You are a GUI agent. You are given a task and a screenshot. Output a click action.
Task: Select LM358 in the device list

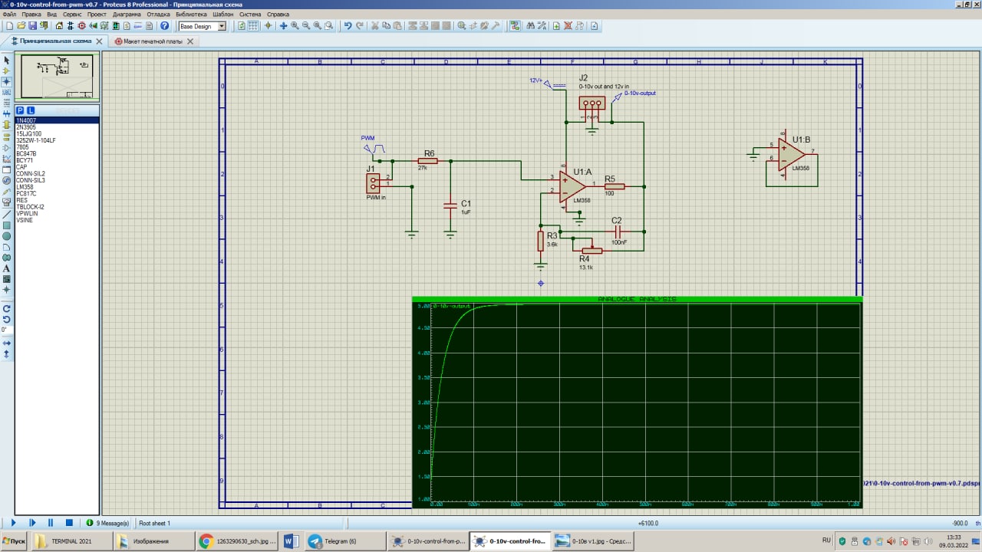[x=25, y=187]
